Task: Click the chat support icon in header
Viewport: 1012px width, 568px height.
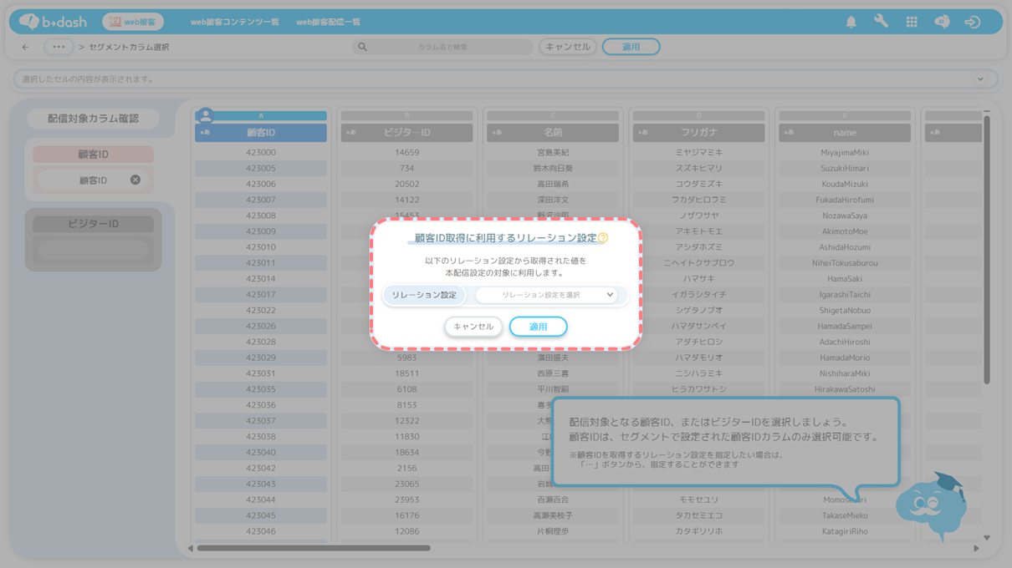Action: tap(942, 23)
